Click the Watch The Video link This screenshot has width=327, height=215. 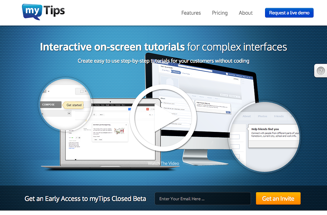click(163, 163)
